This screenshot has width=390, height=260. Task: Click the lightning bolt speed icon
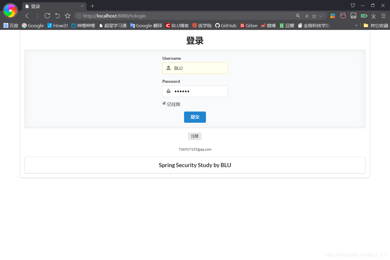tap(307, 16)
